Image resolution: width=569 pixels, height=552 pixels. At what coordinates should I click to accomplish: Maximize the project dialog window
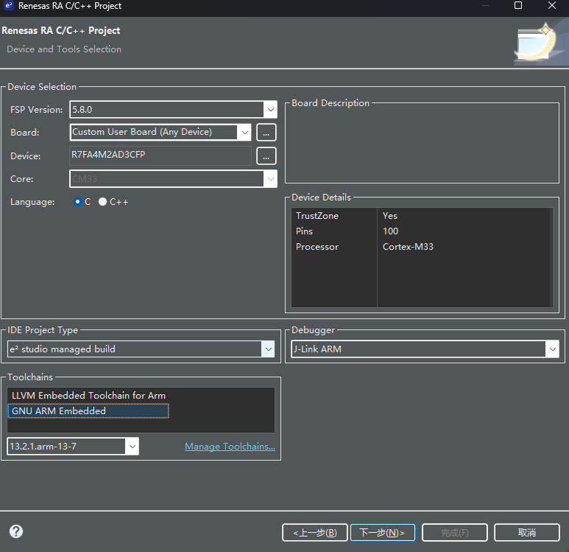pyautogui.click(x=518, y=6)
